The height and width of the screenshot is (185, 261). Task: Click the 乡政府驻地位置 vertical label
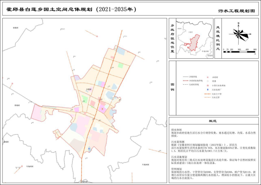click(x=173, y=39)
